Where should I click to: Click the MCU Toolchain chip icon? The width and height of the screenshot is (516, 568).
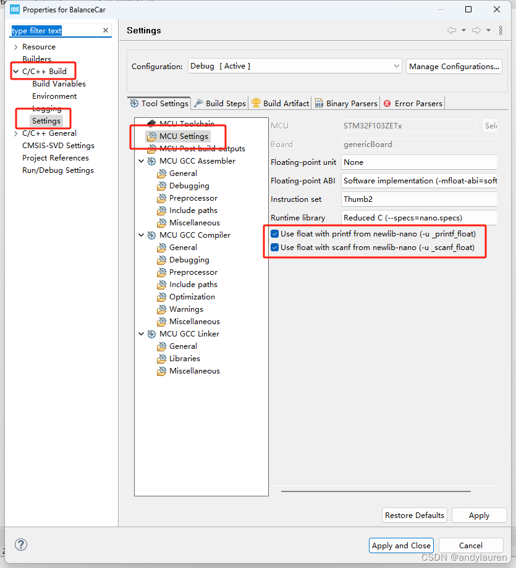pyautogui.click(x=152, y=124)
